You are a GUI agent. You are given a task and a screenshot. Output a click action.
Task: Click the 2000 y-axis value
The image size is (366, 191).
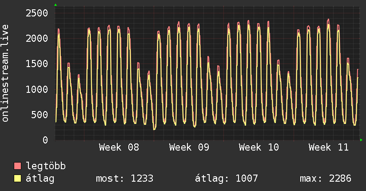pos(36,38)
